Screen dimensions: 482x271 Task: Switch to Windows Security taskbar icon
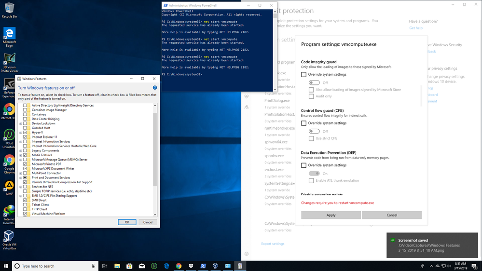click(x=191, y=266)
